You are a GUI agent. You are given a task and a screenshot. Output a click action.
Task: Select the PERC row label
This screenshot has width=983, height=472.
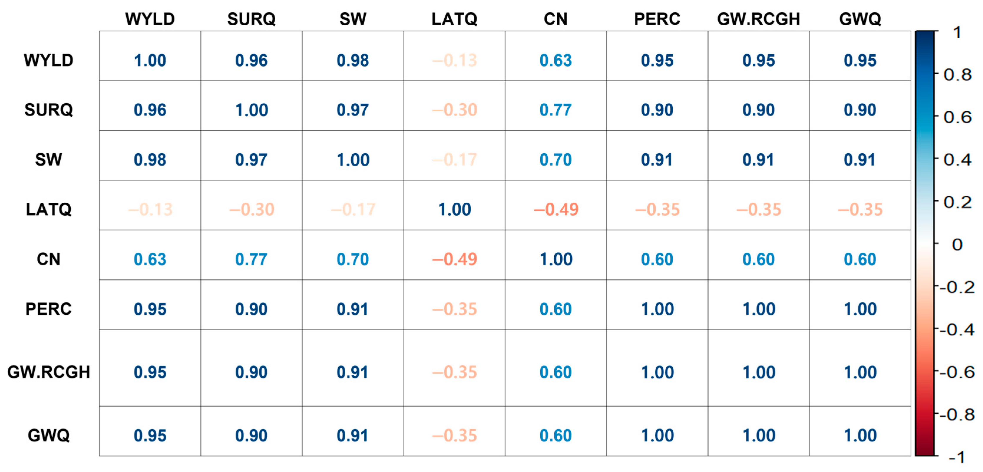click(49, 309)
